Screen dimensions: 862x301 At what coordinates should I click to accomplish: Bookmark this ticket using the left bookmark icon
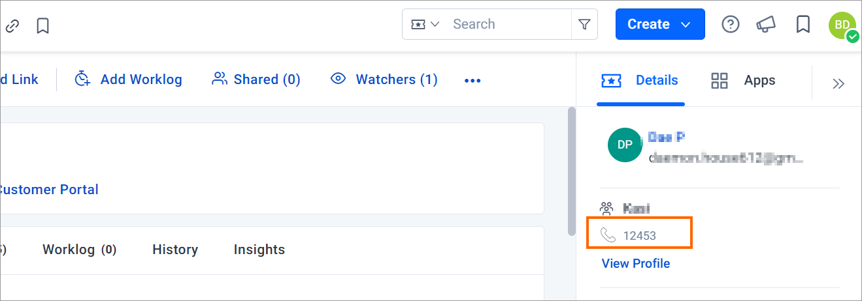pyautogui.click(x=42, y=26)
